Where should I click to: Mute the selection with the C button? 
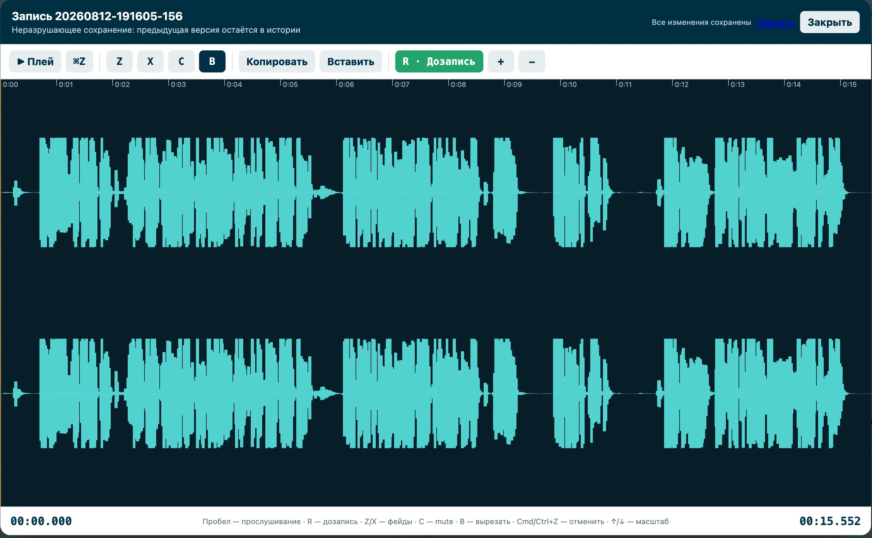click(182, 62)
